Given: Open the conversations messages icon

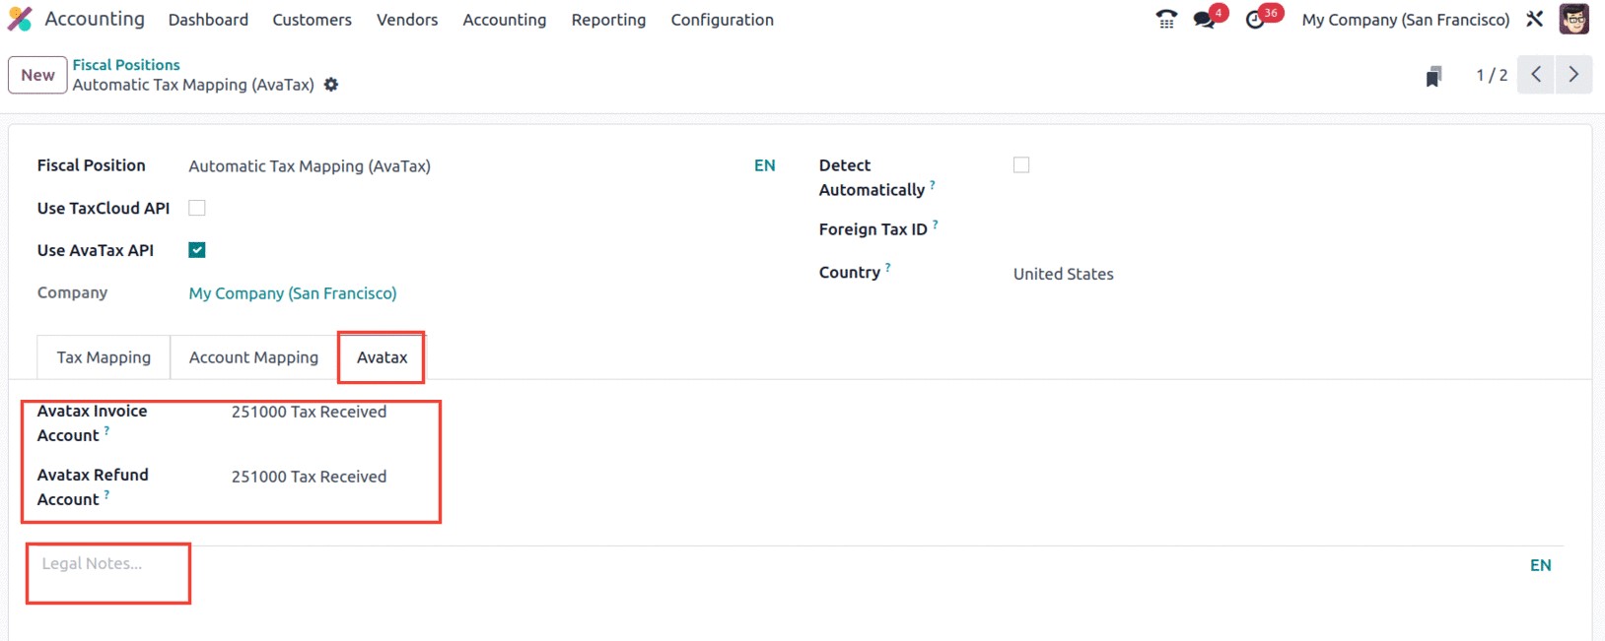Looking at the screenshot, I should (x=1204, y=19).
